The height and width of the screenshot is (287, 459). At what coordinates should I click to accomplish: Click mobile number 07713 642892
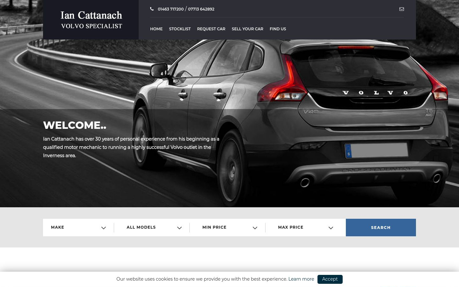click(201, 9)
